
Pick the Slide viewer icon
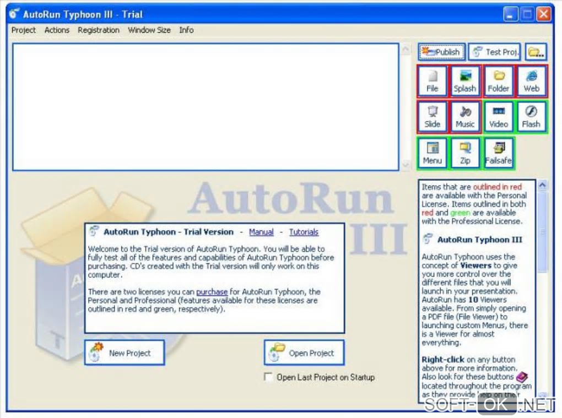pos(433,117)
